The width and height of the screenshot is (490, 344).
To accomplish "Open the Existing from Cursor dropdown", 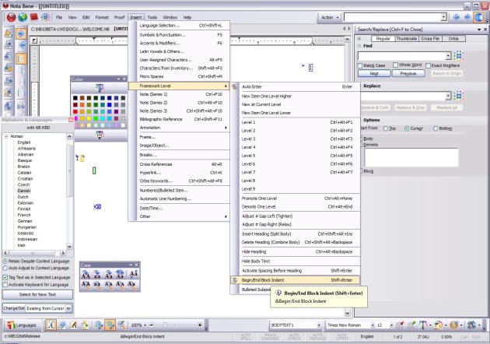I will [x=68, y=308].
